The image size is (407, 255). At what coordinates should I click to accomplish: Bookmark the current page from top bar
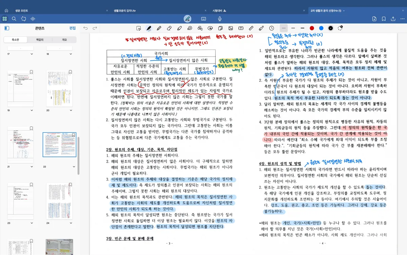384,19
